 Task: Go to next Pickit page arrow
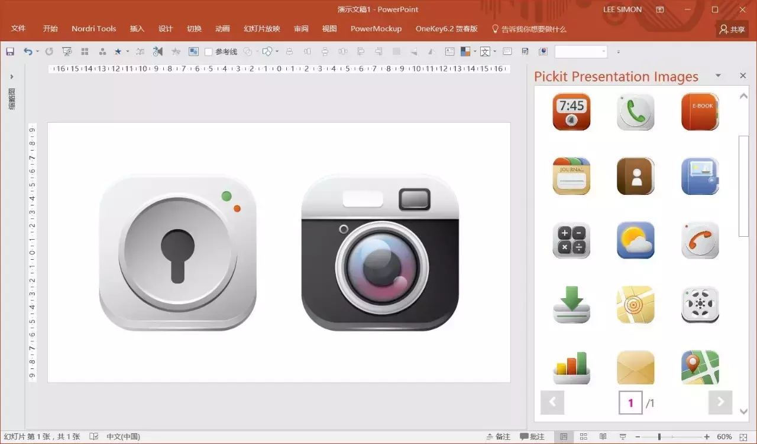coord(720,402)
